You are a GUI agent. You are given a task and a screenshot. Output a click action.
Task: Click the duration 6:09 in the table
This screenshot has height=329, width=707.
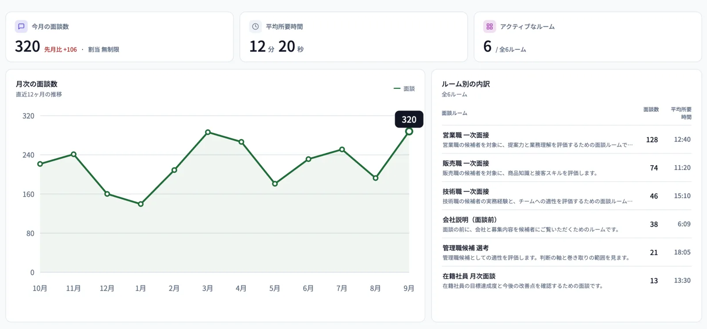click(x=684, y=224)
